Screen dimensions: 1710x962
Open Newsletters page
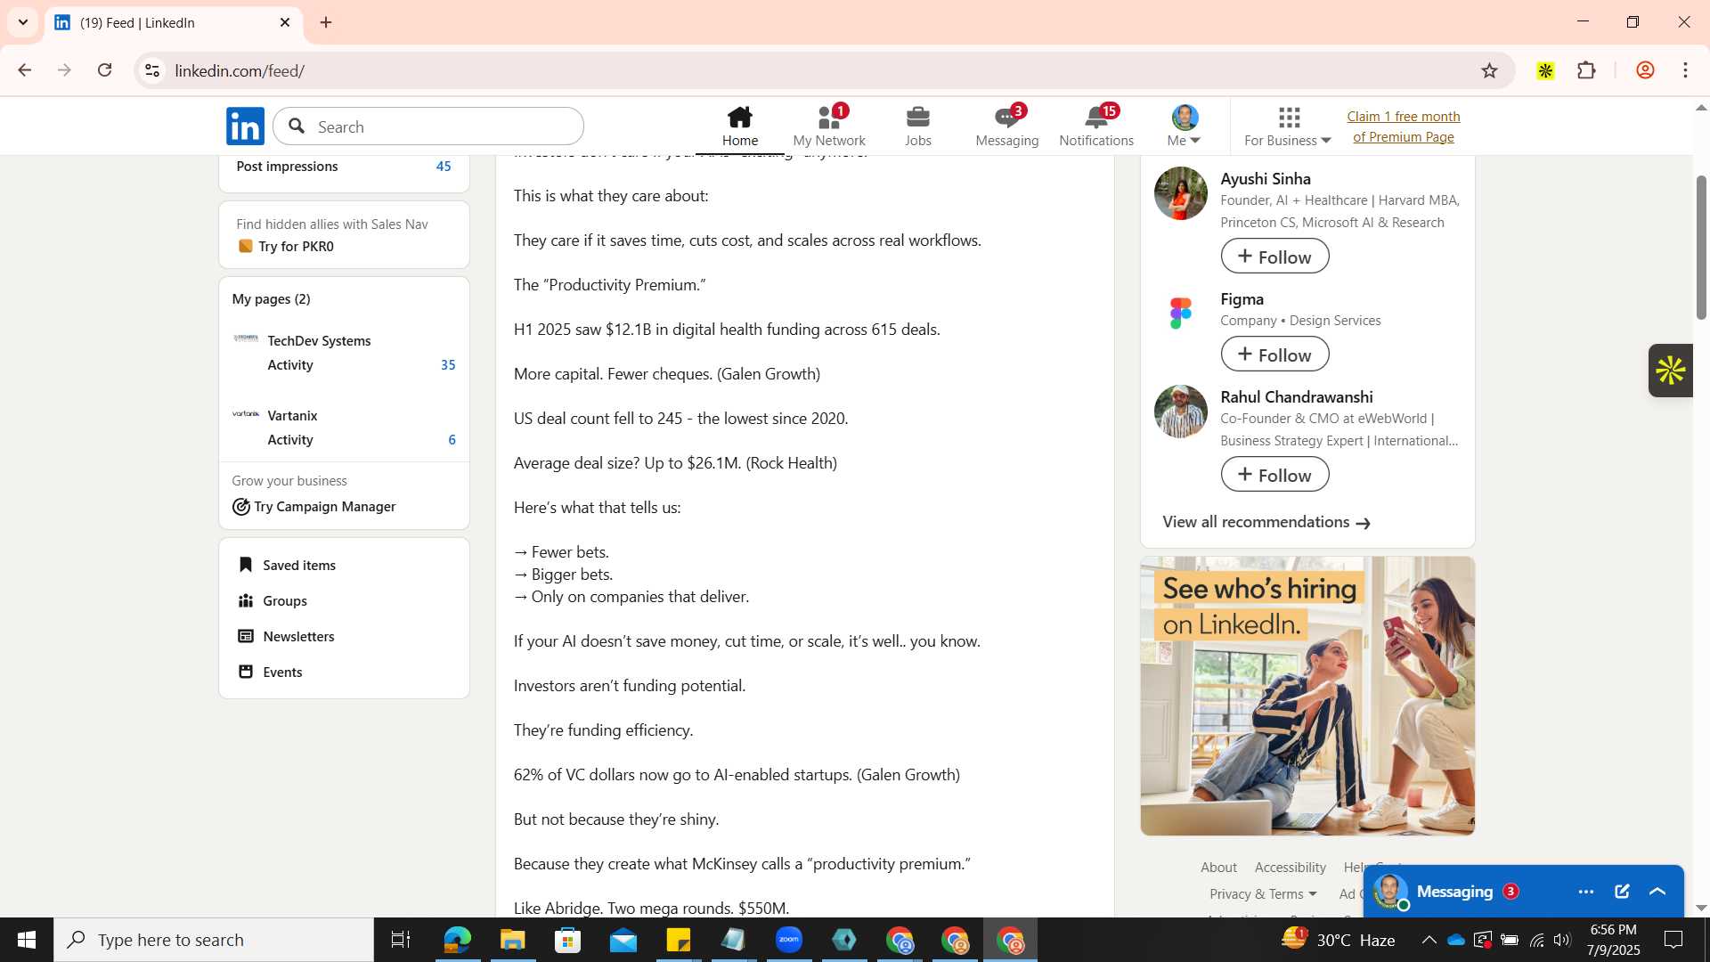298,637
